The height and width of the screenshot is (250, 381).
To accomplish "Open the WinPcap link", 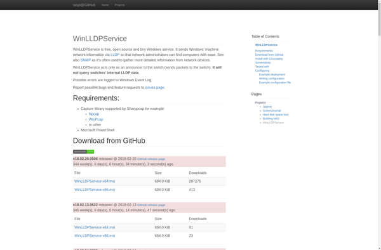I will pos(96,119).
